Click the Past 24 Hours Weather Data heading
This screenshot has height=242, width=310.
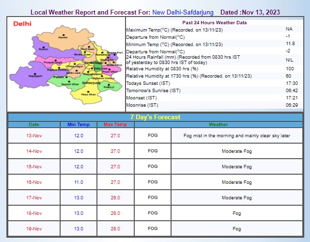(x=214, y=23)
